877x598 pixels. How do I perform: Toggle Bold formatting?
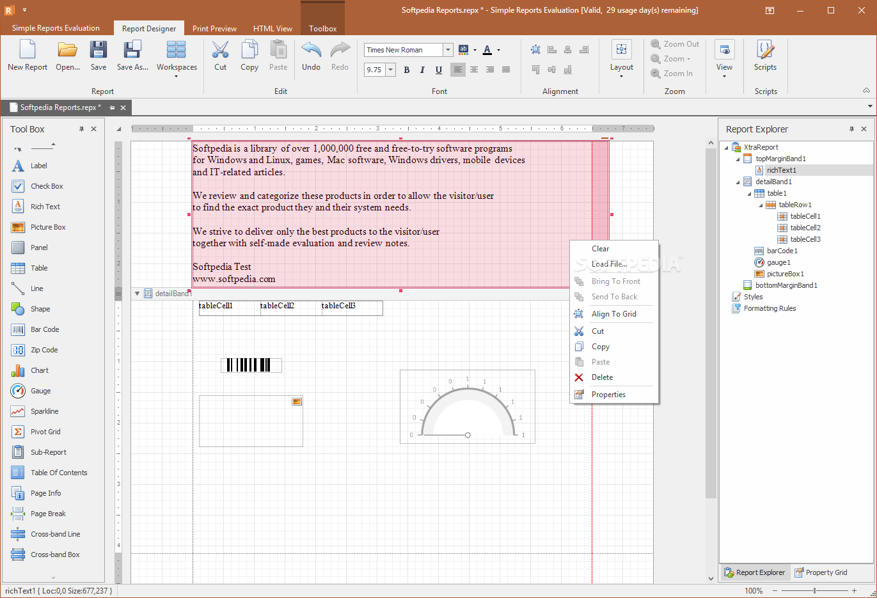coord(406,70)
